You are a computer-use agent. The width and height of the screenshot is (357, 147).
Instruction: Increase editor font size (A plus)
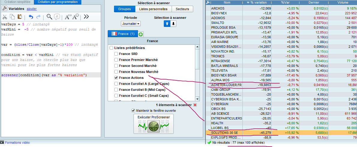(x=76, y=16)
